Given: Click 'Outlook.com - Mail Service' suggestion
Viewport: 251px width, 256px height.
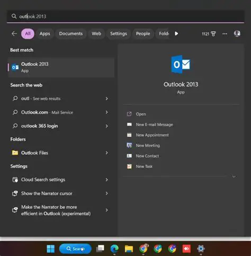Looking at the screenshot, I should pos(61,112).
